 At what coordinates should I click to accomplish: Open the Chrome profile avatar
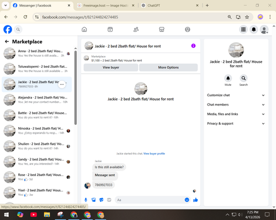(x=260, y=17)
